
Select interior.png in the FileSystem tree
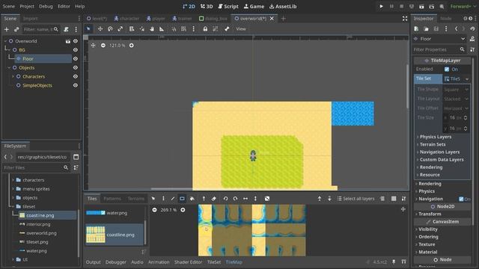click(x=38, y=224)
